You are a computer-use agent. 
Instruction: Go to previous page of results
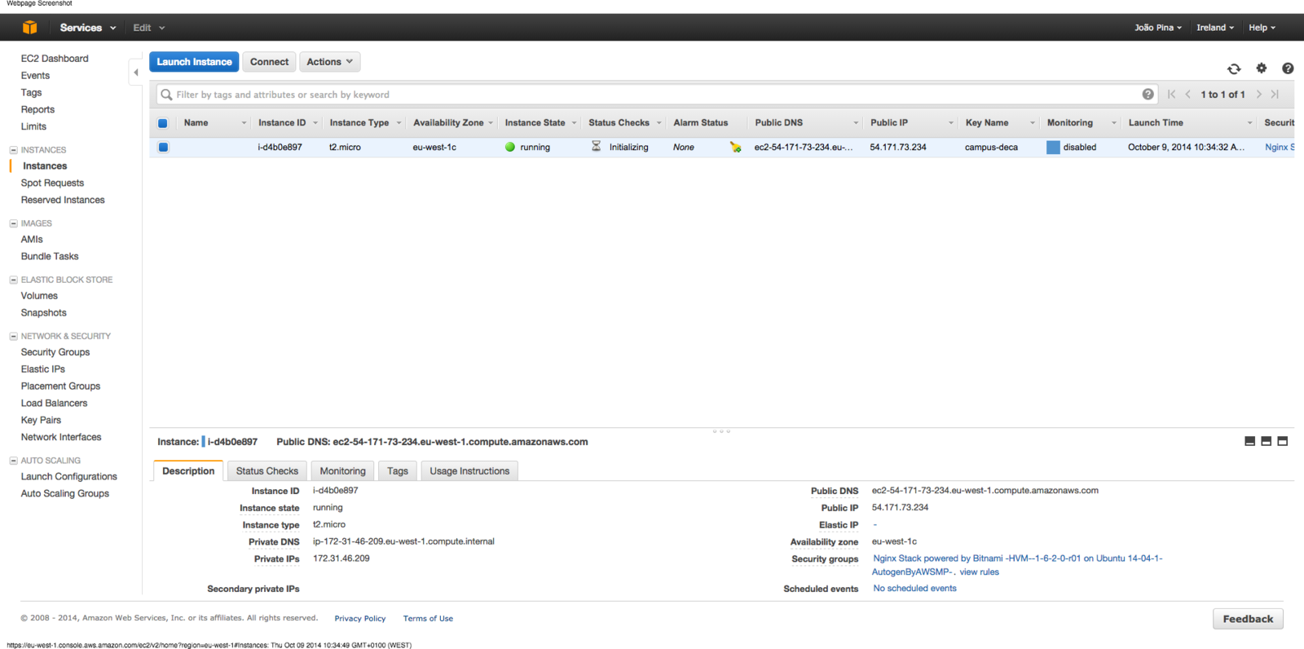click(1188, 95)
